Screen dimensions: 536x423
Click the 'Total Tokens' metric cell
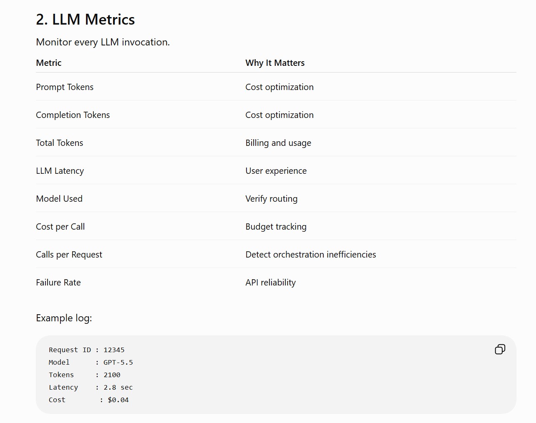pyautogui.click(x=60, y=143)
